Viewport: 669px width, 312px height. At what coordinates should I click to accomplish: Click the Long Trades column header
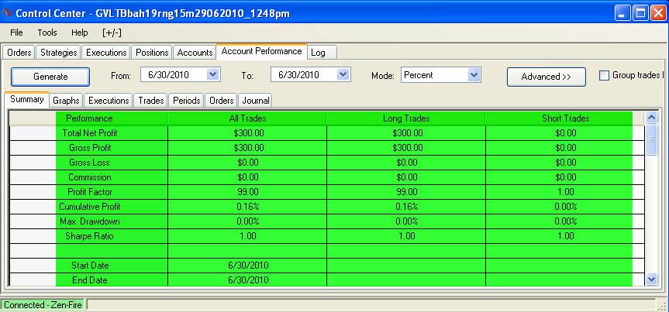click(x=405, y=118)
